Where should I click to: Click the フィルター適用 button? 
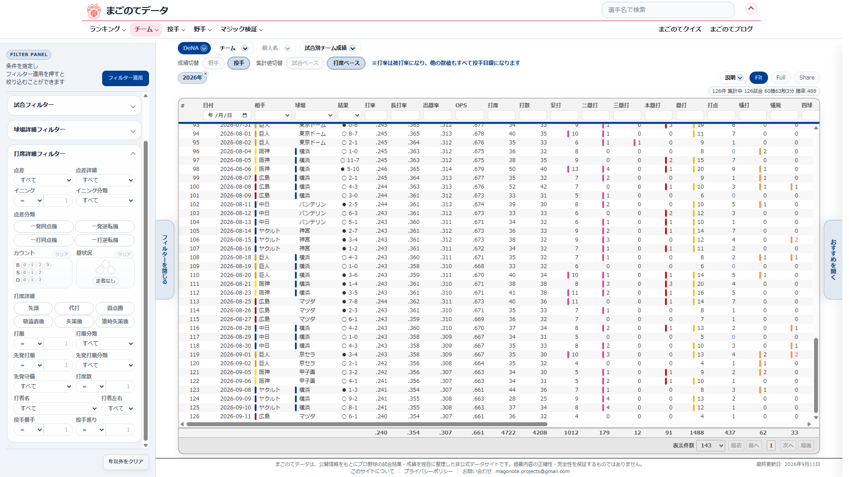point(126,78)
